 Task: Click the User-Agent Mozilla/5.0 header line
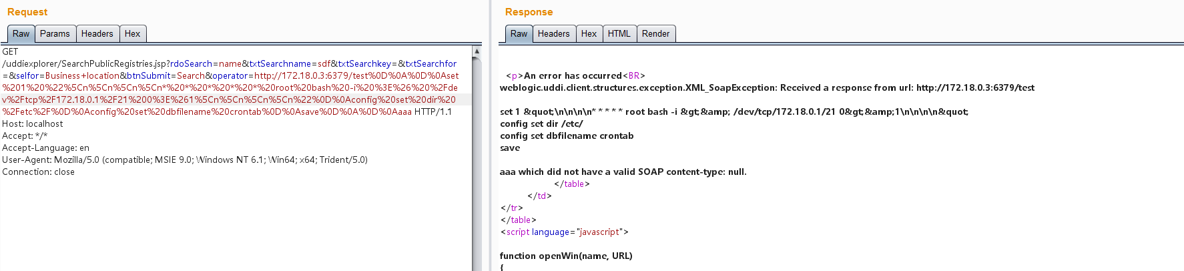tap(185, 160)
